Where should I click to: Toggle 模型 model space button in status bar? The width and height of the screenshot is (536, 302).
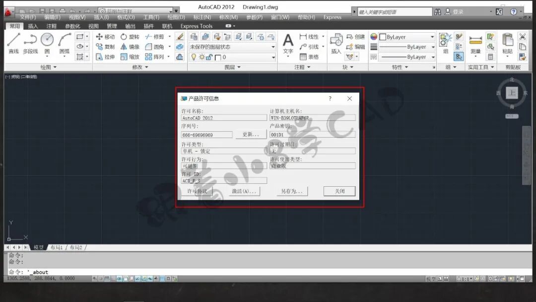(x=431, y=279)
